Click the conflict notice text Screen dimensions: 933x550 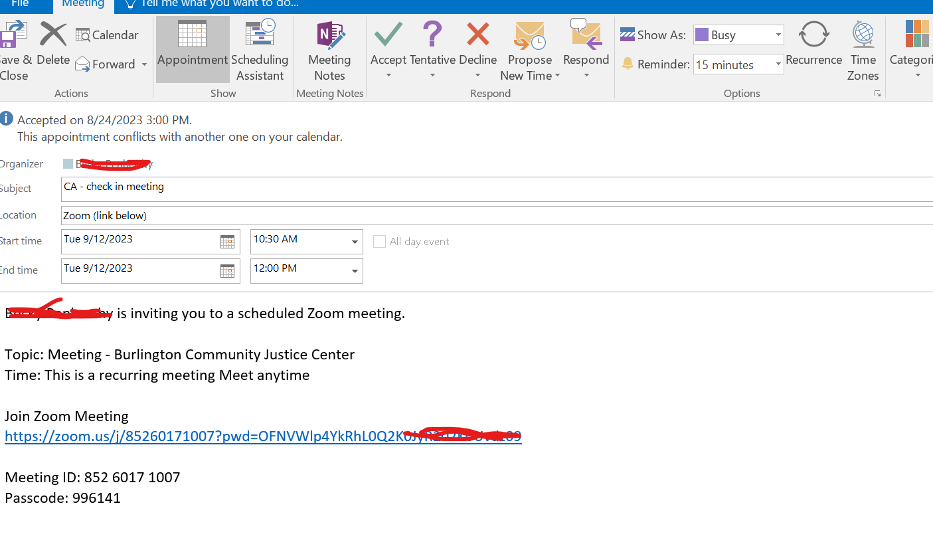180,137
